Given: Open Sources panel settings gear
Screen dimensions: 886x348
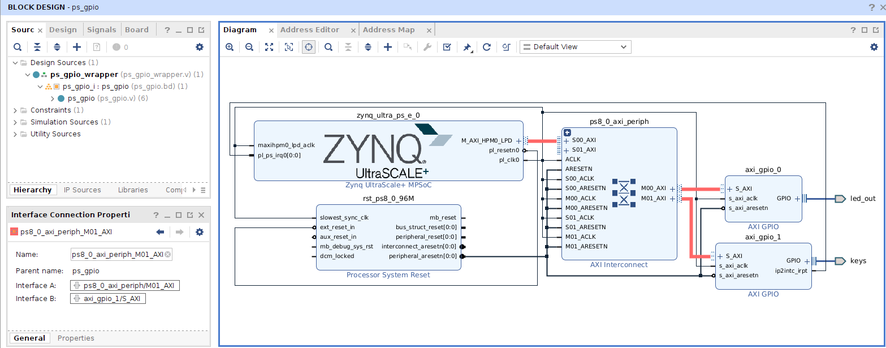Looking at the screenshot, I should click(x=200, y=47).
